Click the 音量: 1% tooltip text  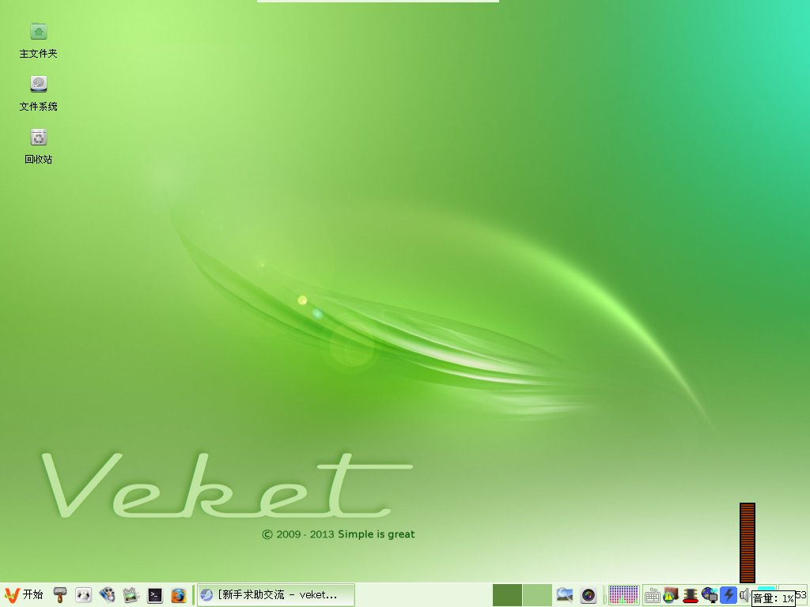point(773,599)
